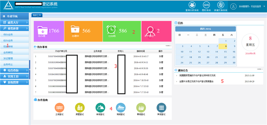The image size is (267, 125).
Task: Click the 四月 2016 calendar header
Action: [x=206, y=29]
